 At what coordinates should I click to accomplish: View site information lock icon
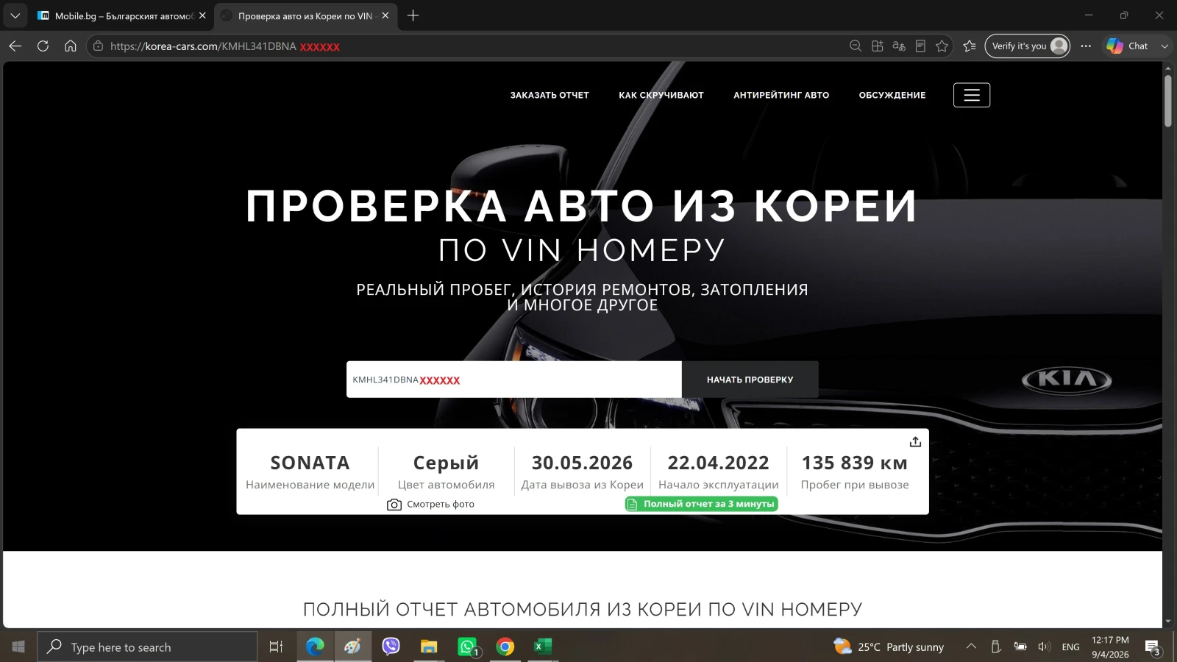tap(99, 46)
